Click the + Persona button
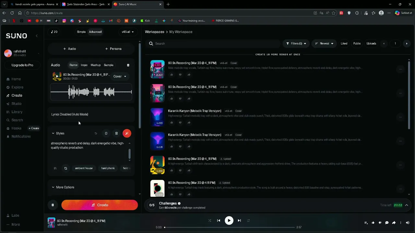415x233 pixels. click(113, 49)
